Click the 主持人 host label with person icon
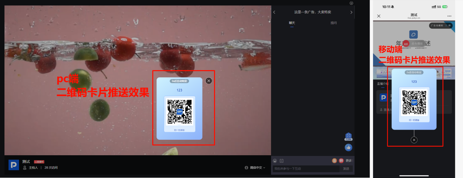Viewport: 463px width, 178px height. (30, 168)
